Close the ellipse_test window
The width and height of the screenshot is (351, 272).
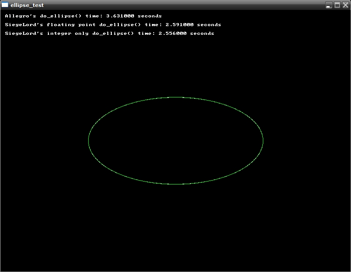(345, 5)
